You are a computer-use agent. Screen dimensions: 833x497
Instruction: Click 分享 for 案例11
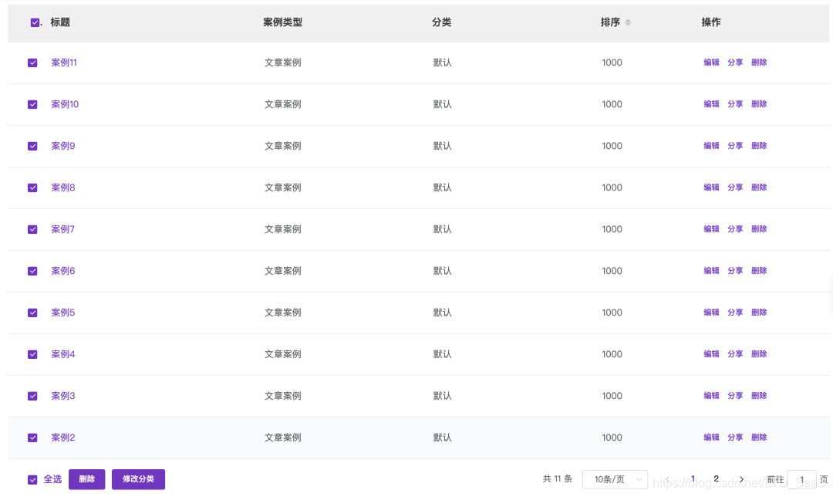735,63
